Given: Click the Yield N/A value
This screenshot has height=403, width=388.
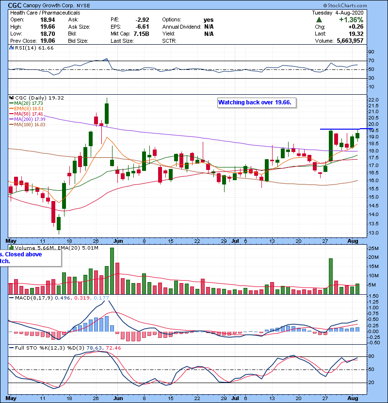Looking at the screenshot, I should coord(209,34).
